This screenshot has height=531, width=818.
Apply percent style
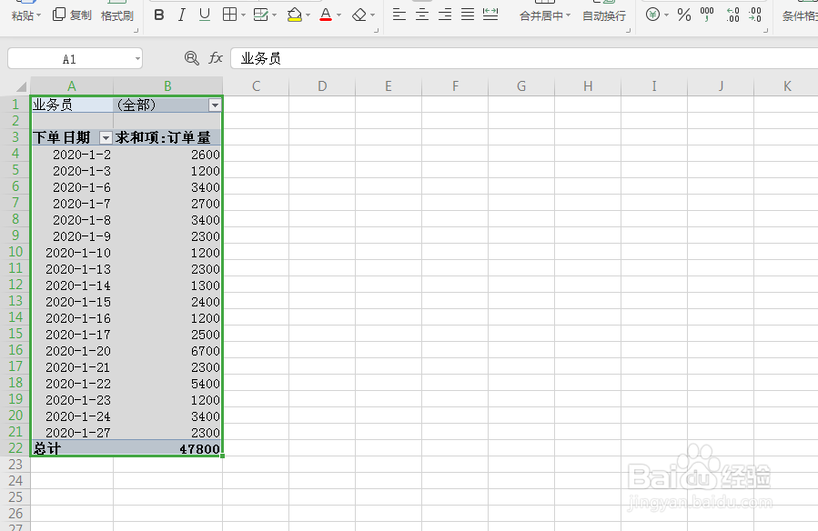[x=684, y=15]
